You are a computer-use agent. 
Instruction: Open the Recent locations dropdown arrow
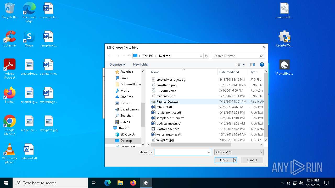124,56
